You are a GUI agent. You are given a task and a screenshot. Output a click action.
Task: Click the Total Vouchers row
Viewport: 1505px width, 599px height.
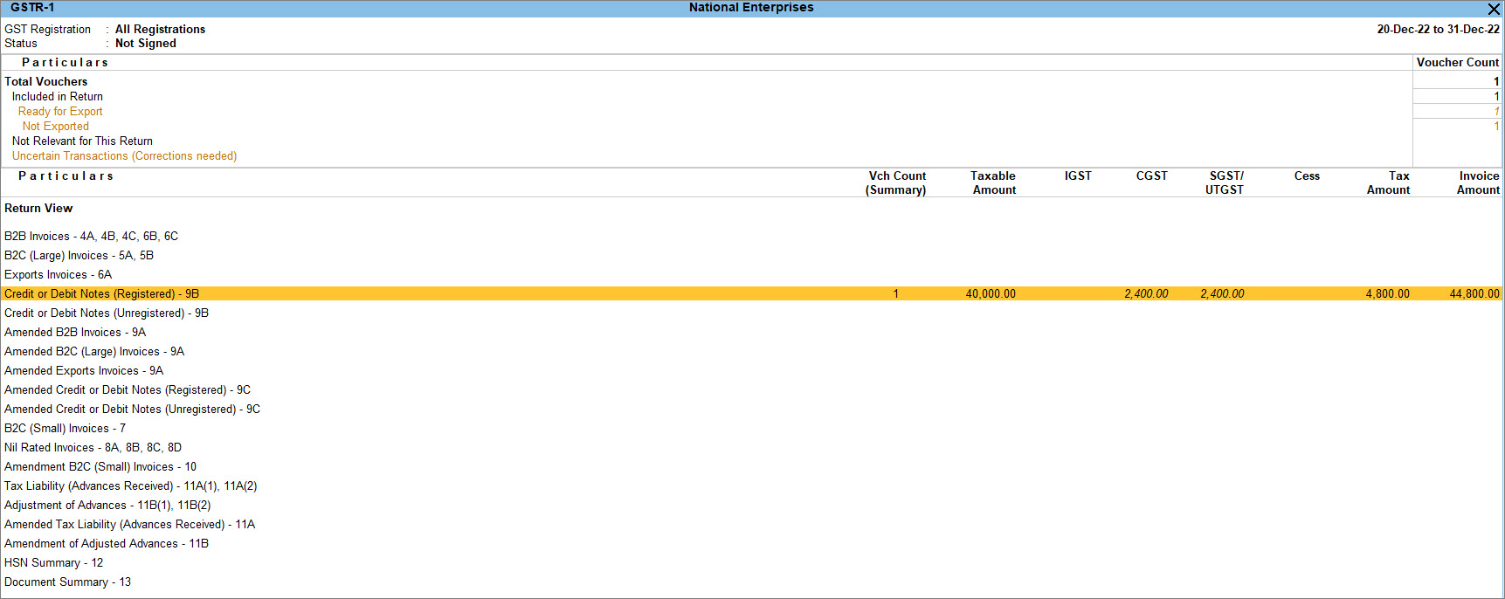pos(45,82)
